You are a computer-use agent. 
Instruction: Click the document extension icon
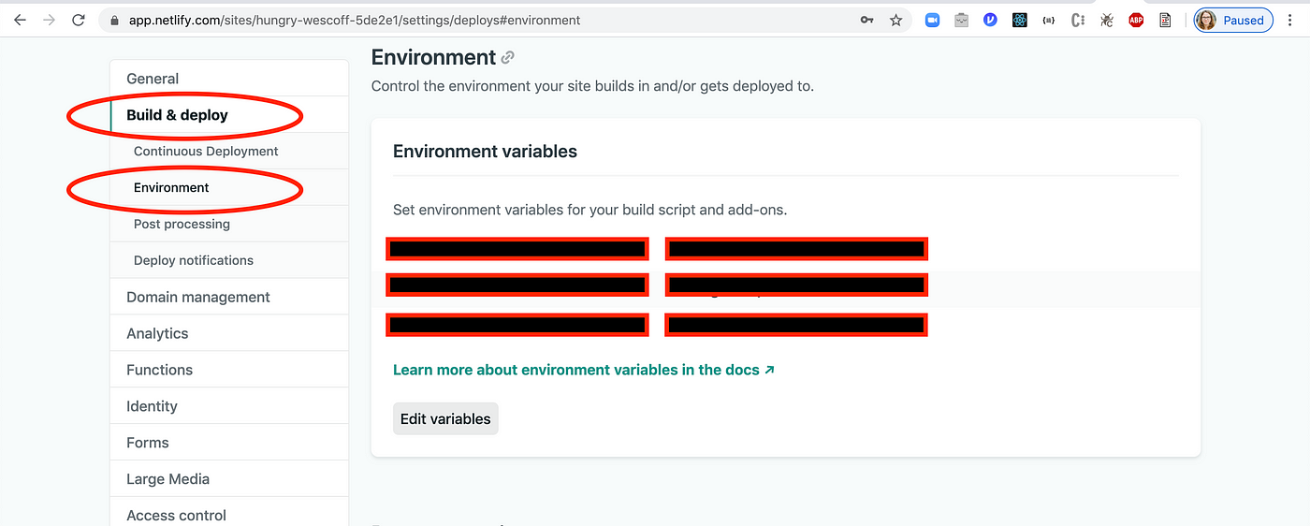coord(1165,20)
